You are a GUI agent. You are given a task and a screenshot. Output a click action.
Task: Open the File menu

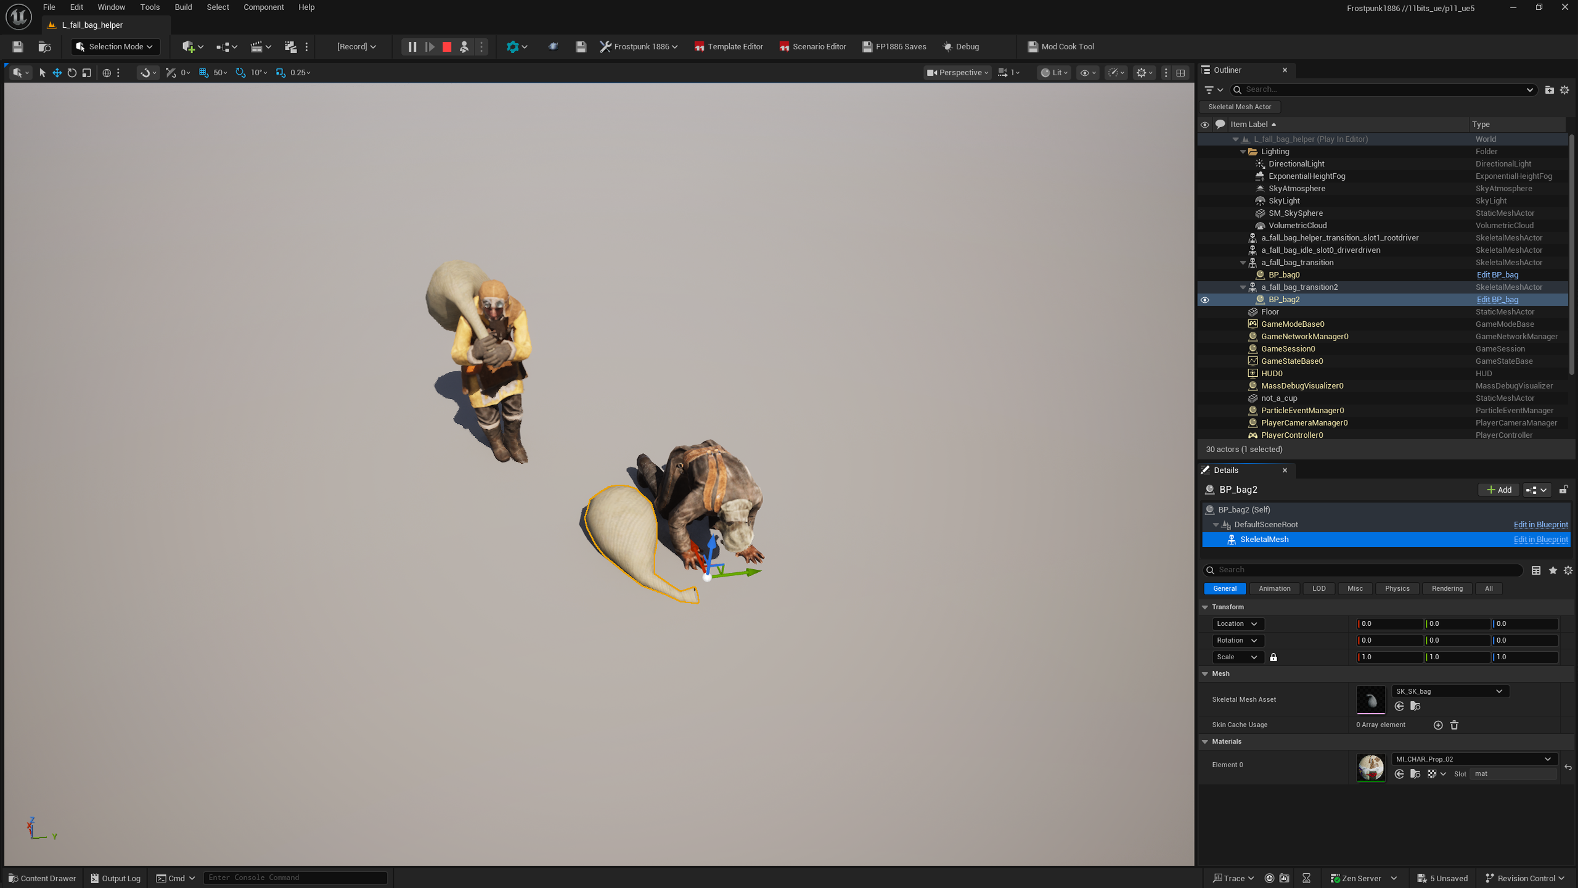coord(49,7)
